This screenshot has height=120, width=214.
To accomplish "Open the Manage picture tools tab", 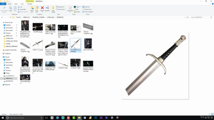I will [x=30, y=4].
